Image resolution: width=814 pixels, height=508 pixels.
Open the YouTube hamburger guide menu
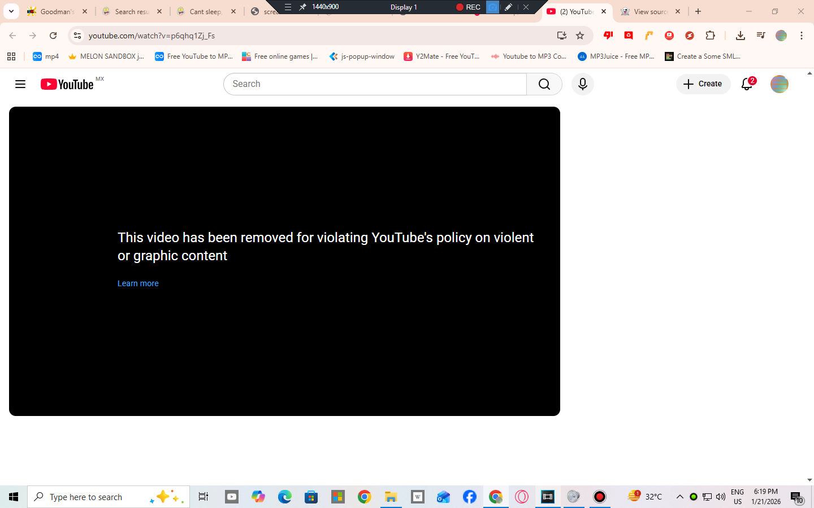coord(20,84)
